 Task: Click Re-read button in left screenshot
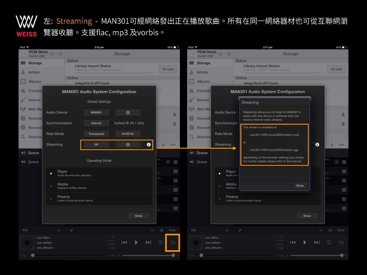click(x=168, y=69)
